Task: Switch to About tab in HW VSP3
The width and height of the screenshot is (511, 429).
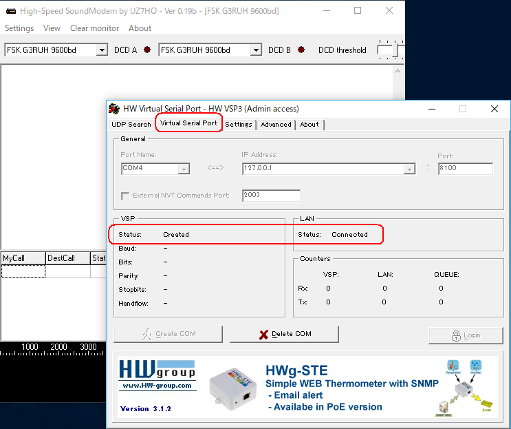Action: (309, 125)
